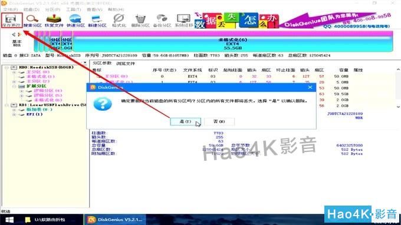Click the Save Changes toolbar icon

coord(12,21)
